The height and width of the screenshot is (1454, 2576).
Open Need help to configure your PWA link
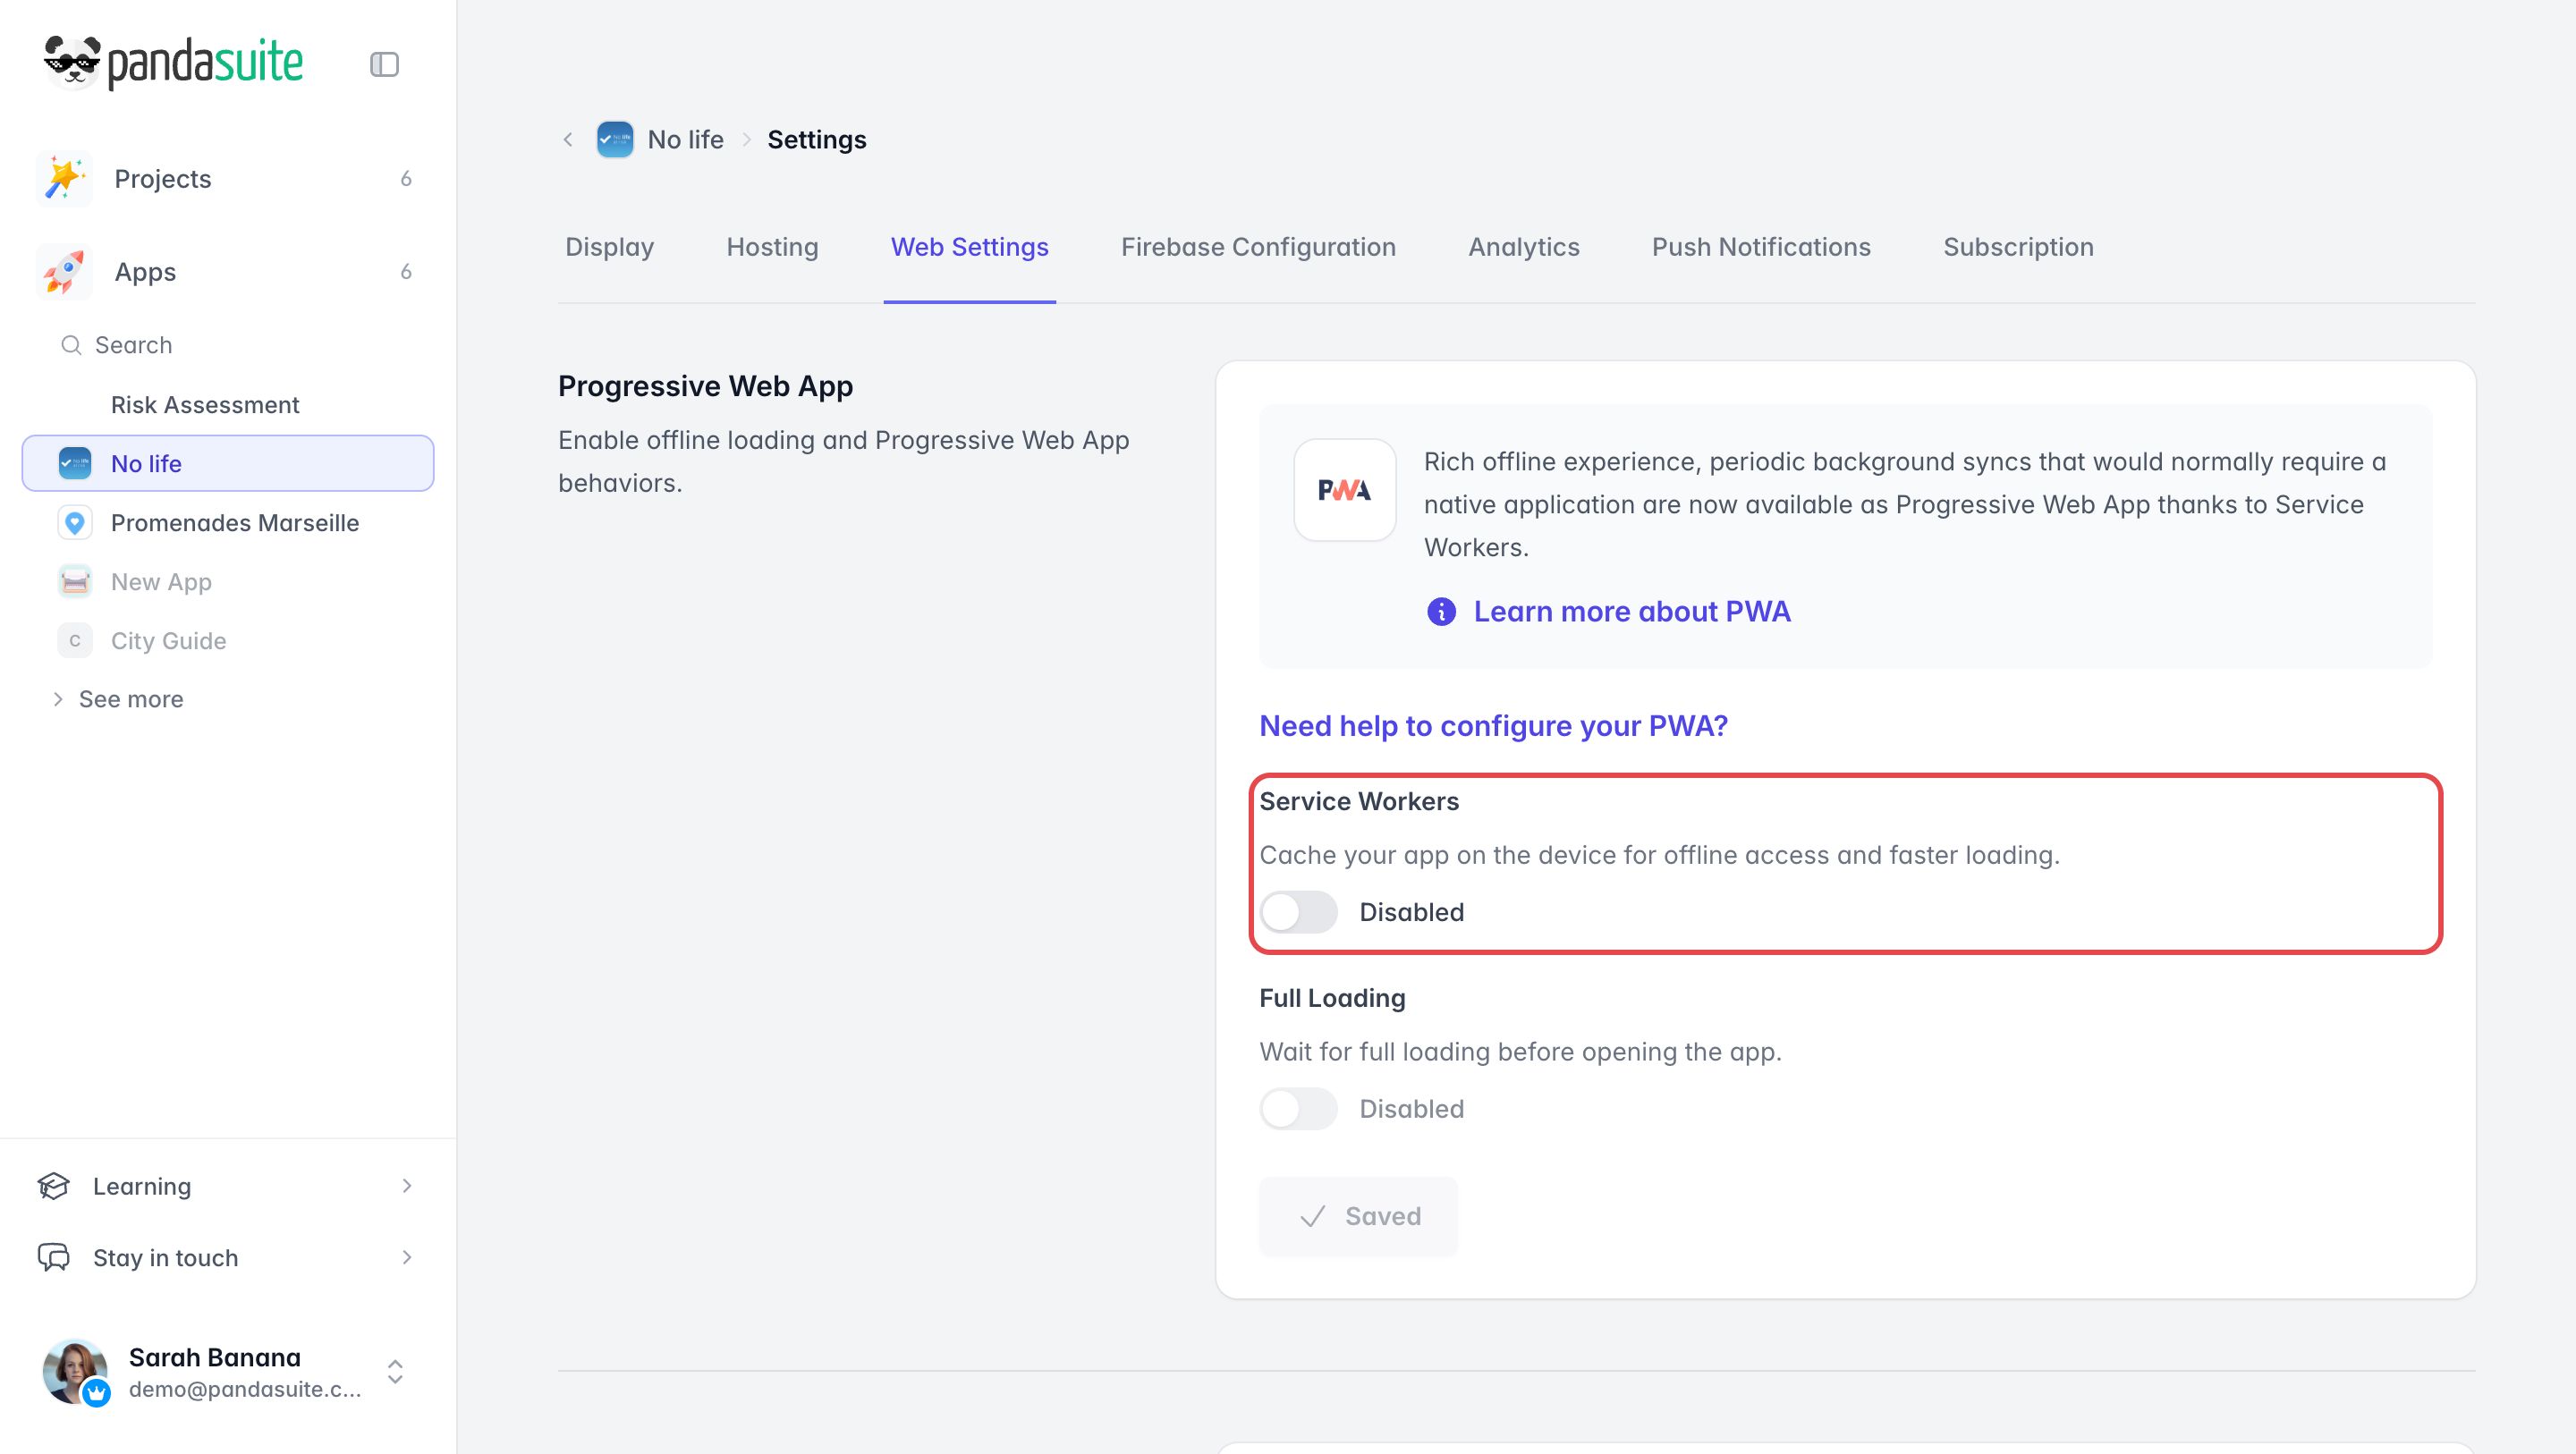pyautogui.click(x=1494, y=726)
